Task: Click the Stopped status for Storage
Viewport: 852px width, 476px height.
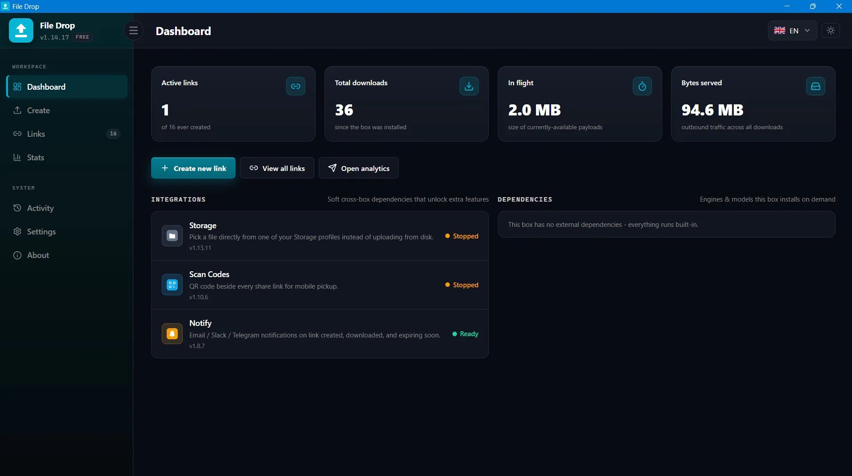Action: pyautogui.click(x=462, y=236)
